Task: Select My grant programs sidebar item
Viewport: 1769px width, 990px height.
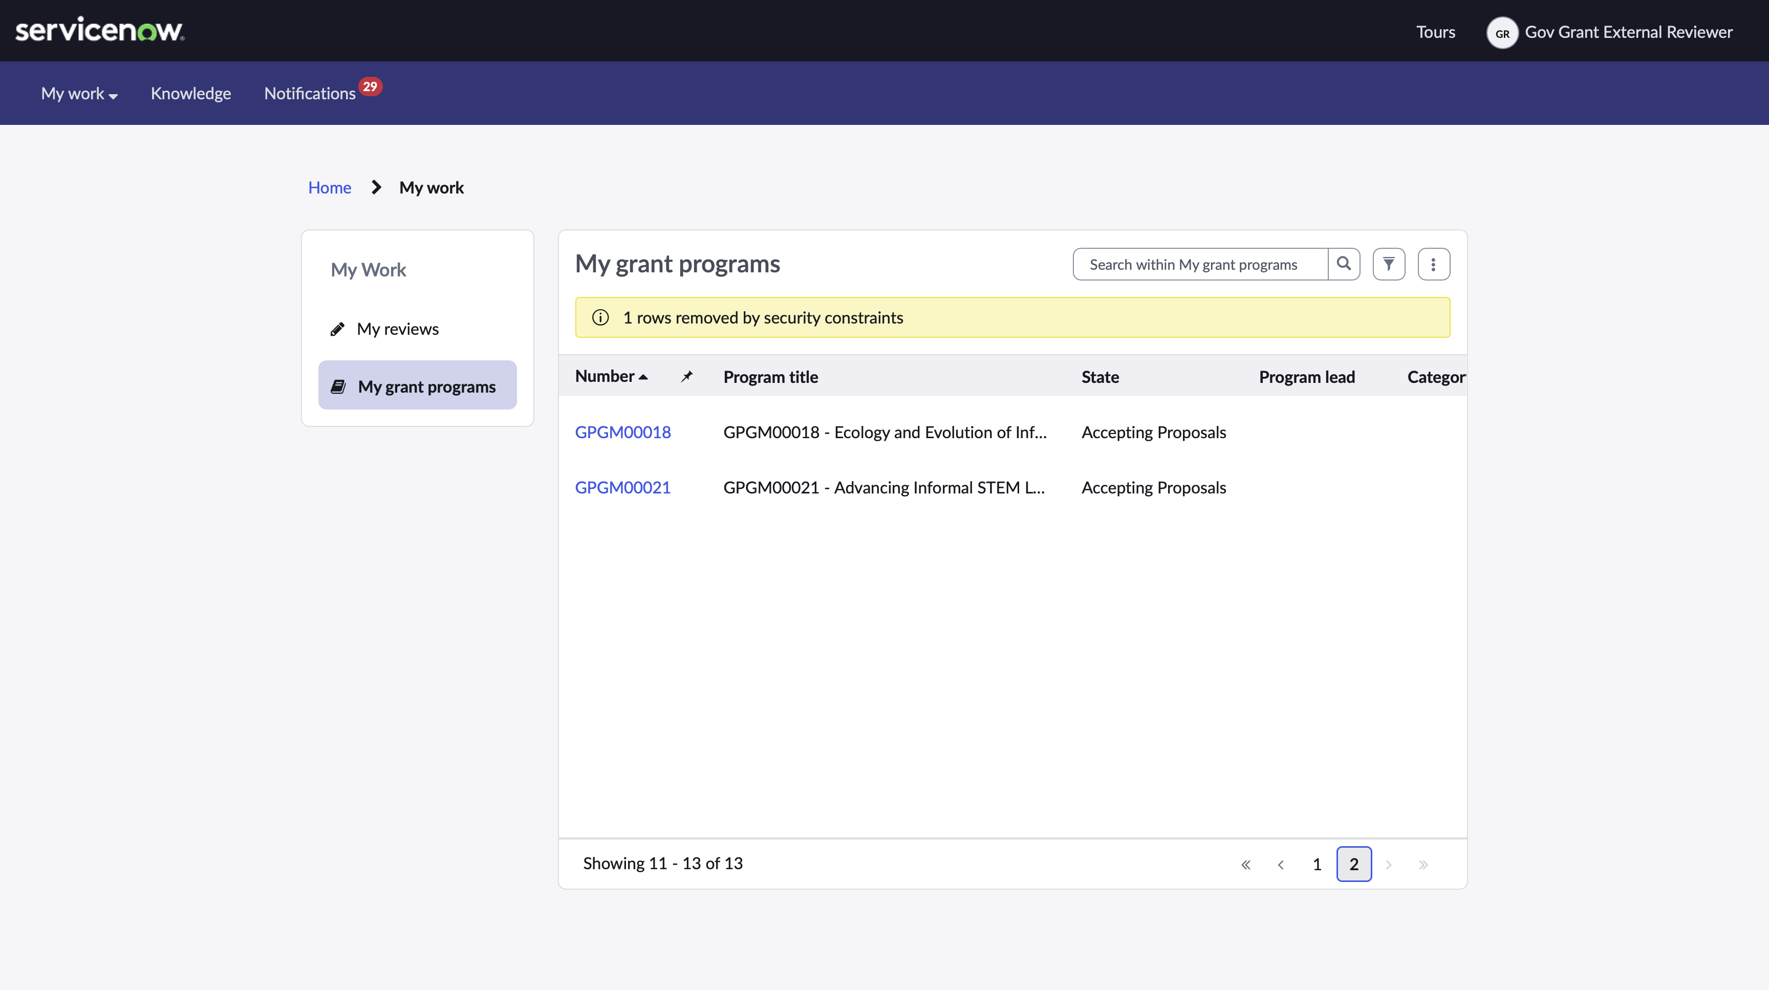Action: click(418, 385)
